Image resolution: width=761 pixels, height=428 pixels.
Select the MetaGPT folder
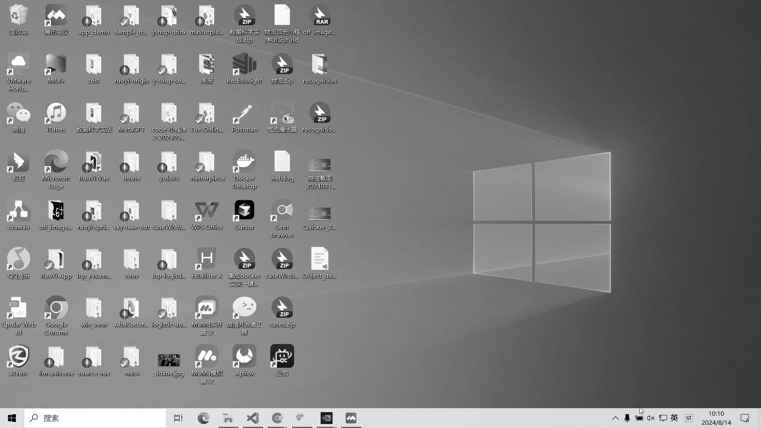[131, 117]
